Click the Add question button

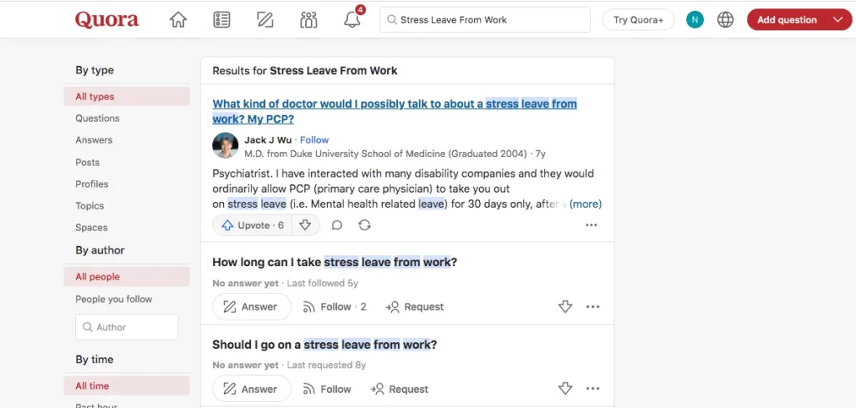pos(787,20)
